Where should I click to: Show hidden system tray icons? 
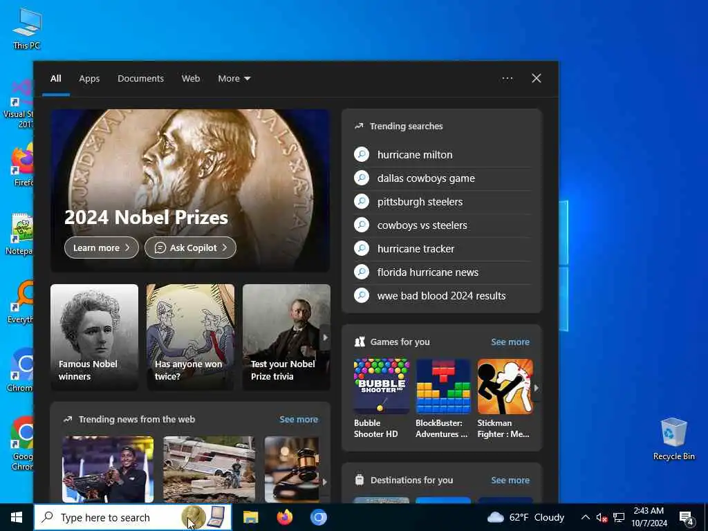pyautogui.click(x=585, y=517)
